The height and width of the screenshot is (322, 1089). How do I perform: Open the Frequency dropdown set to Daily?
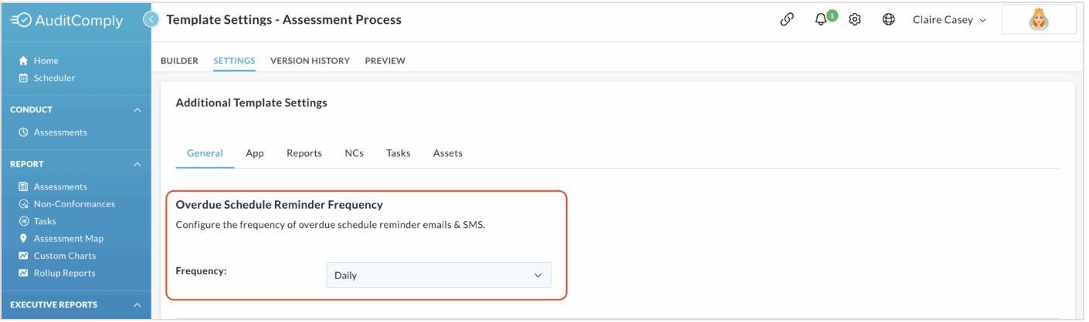[439, 275]
